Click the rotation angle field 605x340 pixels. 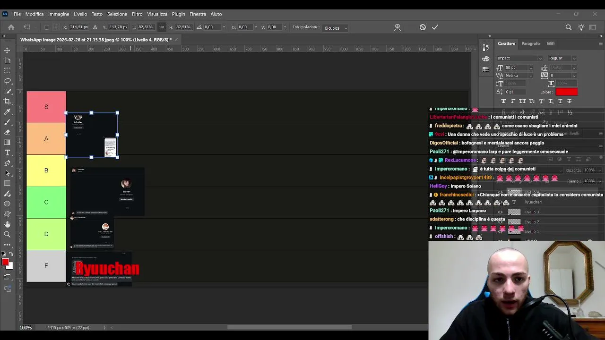(x=212, y=27)
